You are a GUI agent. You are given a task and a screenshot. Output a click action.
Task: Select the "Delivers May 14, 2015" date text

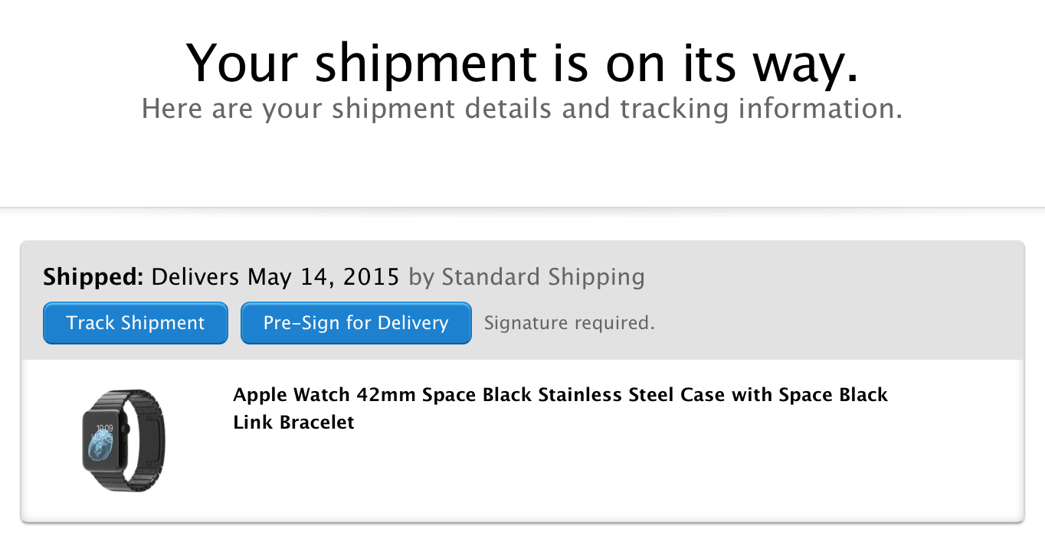coord(276,276)
